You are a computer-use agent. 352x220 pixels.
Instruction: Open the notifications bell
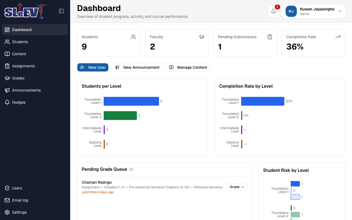coord(274,11)
